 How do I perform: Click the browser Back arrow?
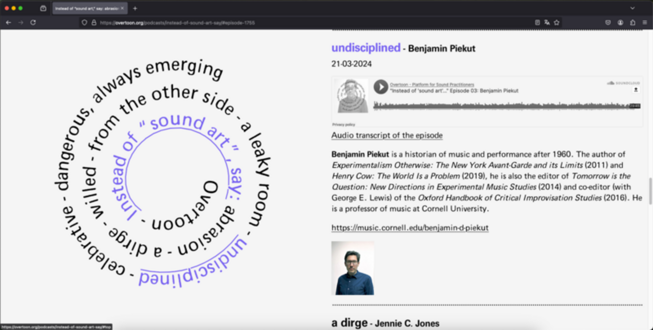click(8, 22)
